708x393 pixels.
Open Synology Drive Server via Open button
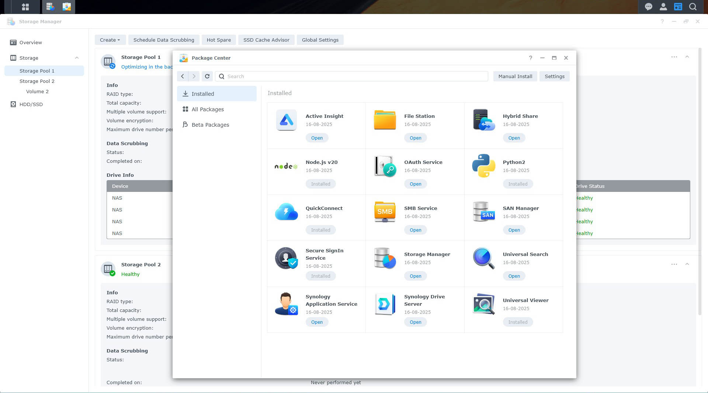pyautogui.click(x=415, y=322)
